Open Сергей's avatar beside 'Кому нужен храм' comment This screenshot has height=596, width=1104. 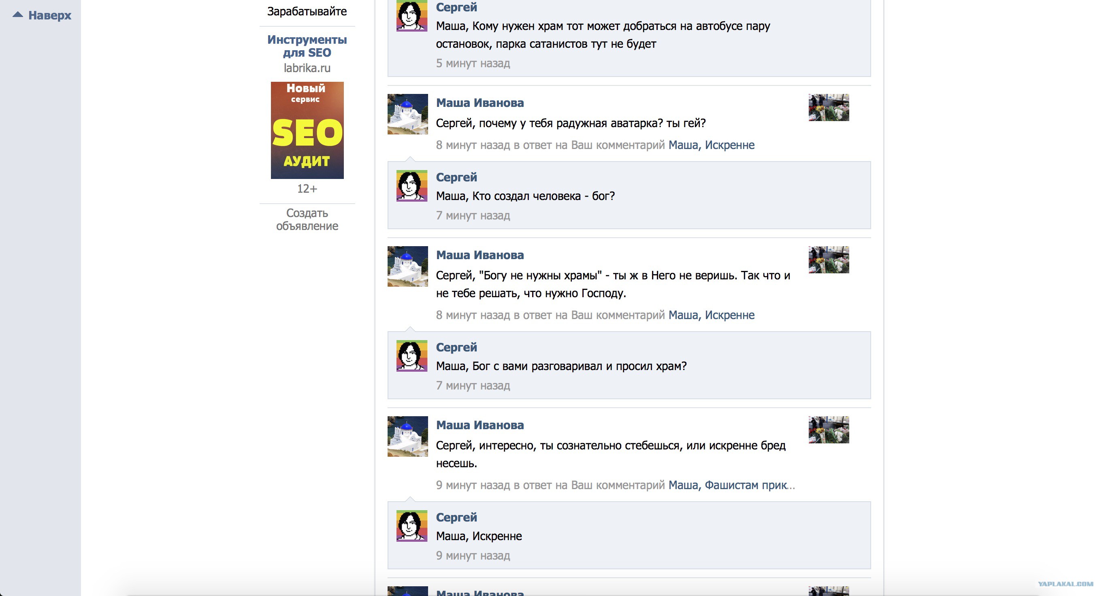pyautogui.click(x=411, y=16)
